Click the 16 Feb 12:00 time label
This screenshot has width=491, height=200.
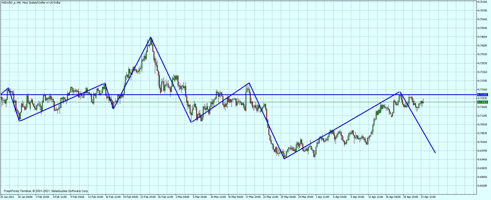113,197
